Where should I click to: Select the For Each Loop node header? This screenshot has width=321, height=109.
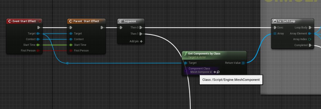point(292,21)
